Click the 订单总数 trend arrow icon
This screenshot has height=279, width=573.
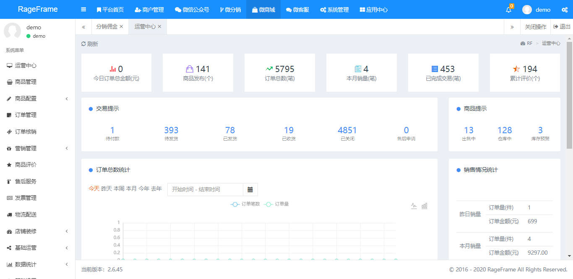pos(269,69)
